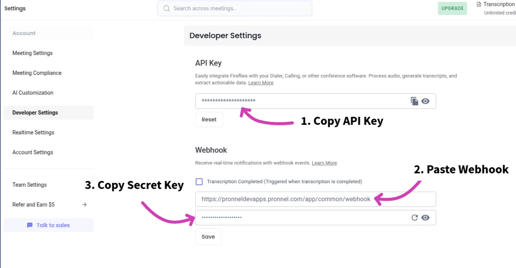Screen dimensions: 516x268
Task: Open Developer Settings in the sidebar
Action: (x=35, y=112)
